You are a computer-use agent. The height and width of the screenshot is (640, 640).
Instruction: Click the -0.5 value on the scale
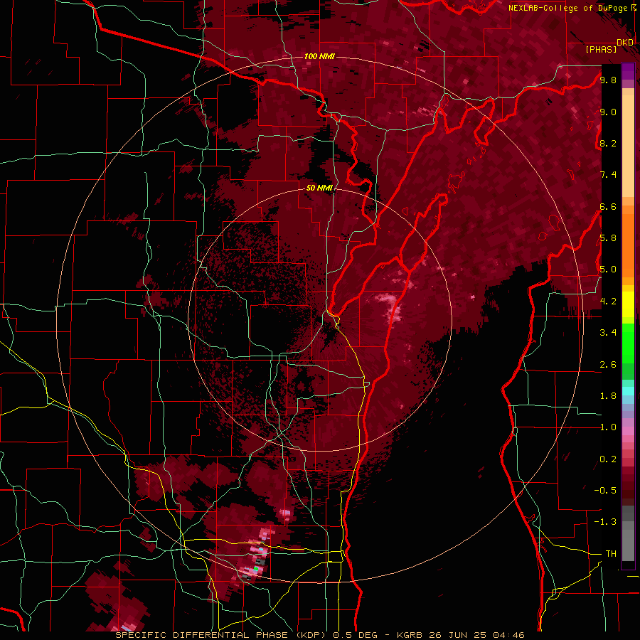[x=606, y=491]
